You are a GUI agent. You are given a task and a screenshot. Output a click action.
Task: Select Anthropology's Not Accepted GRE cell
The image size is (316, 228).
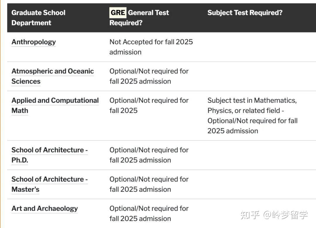(x=151, y=47)
